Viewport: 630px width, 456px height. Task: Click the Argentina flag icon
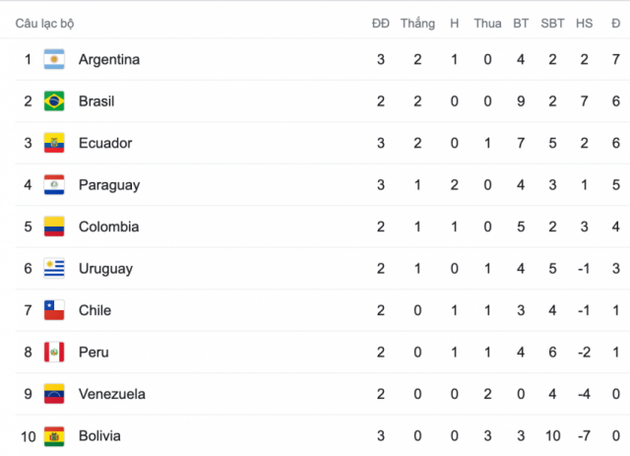(x=54, y=59)
